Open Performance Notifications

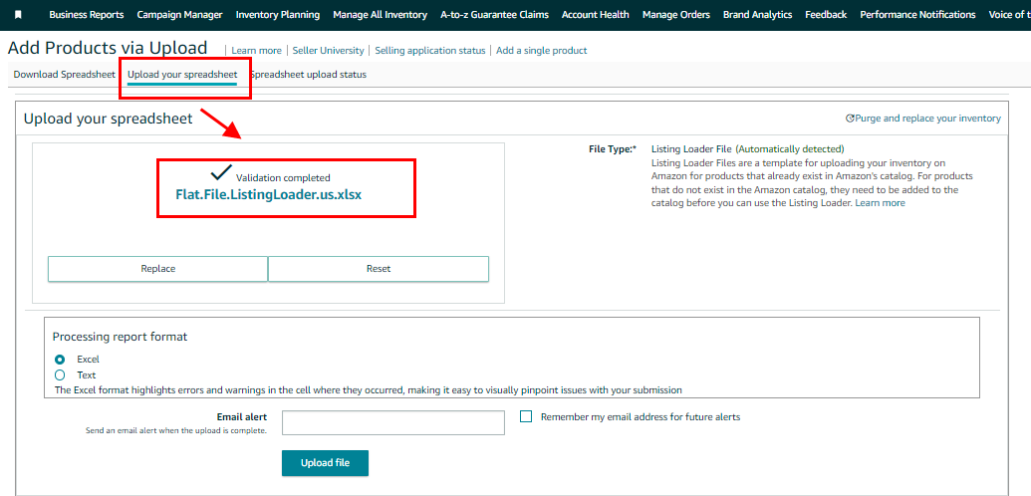pyautogui.click(x=917, y=15)
